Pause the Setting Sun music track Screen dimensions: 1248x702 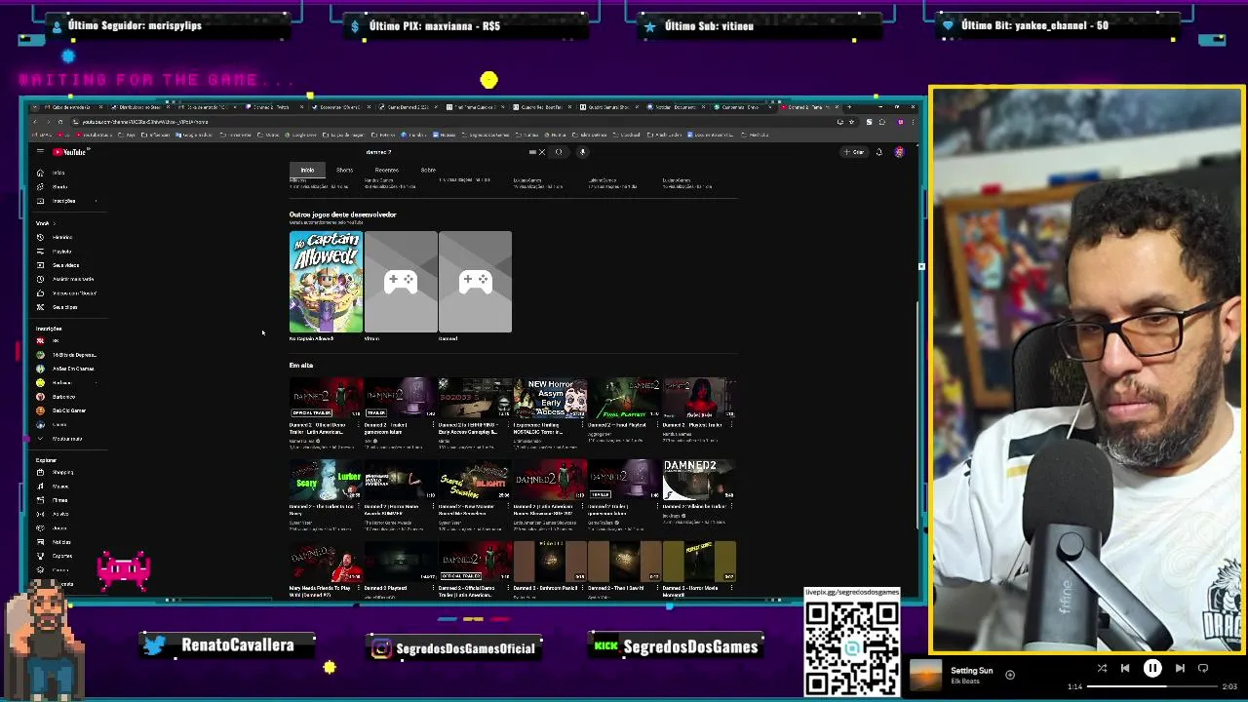[x=1152, y=669]
